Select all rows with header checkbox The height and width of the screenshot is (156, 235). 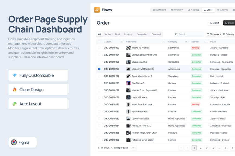click(x=99, y=42)
